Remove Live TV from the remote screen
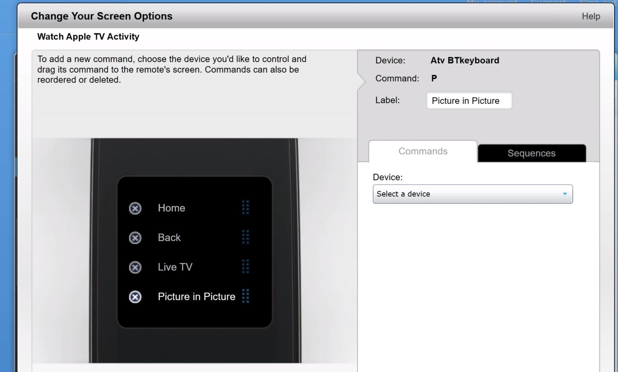This screenshot has width=618, height=372. click(x=135, y=267)
